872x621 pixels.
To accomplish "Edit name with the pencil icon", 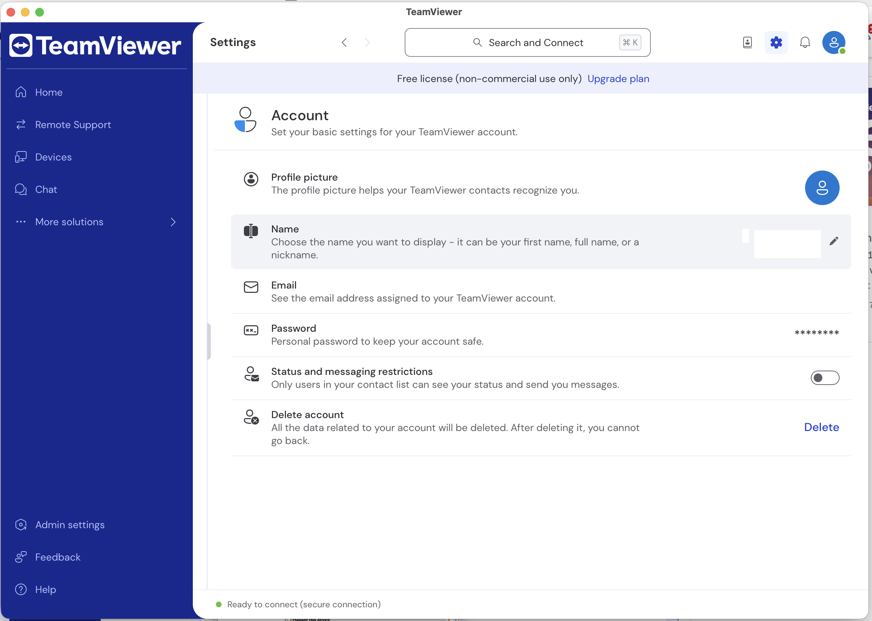I will pyautogui.click(x=834, y=241).
